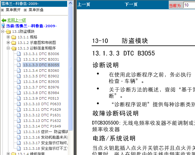
Task: Open page 13.1.3.5 DTC B3902
Action: pos(41,76)
